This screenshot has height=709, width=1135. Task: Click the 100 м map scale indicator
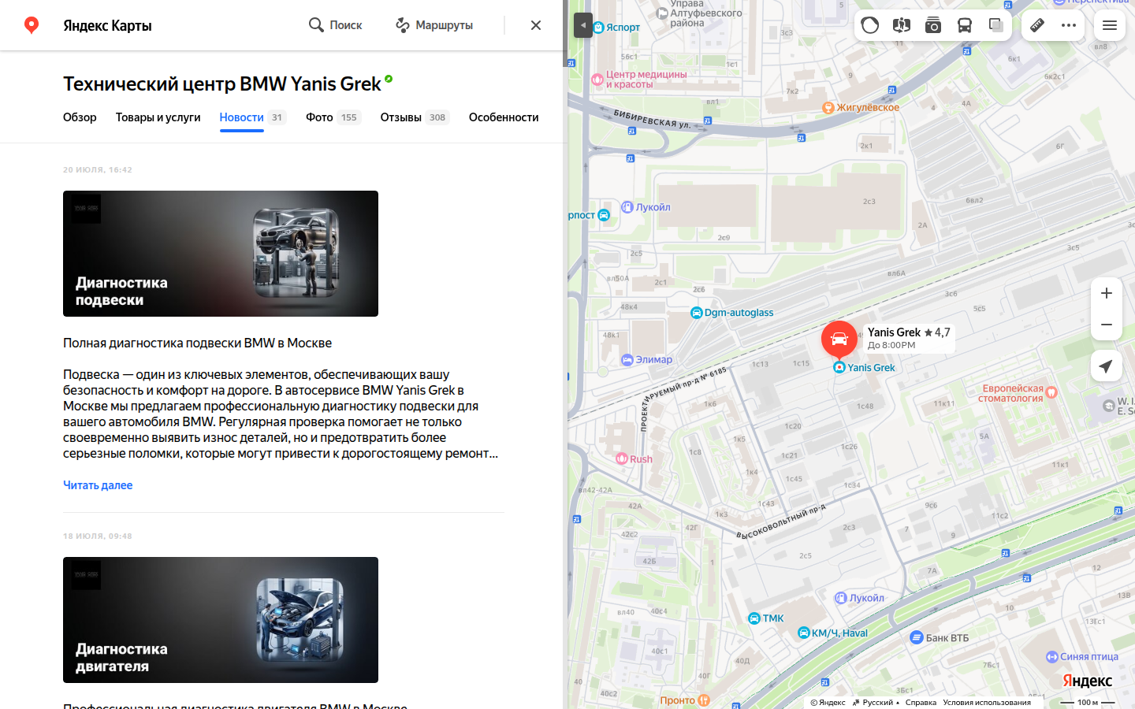coord(1088,702)
